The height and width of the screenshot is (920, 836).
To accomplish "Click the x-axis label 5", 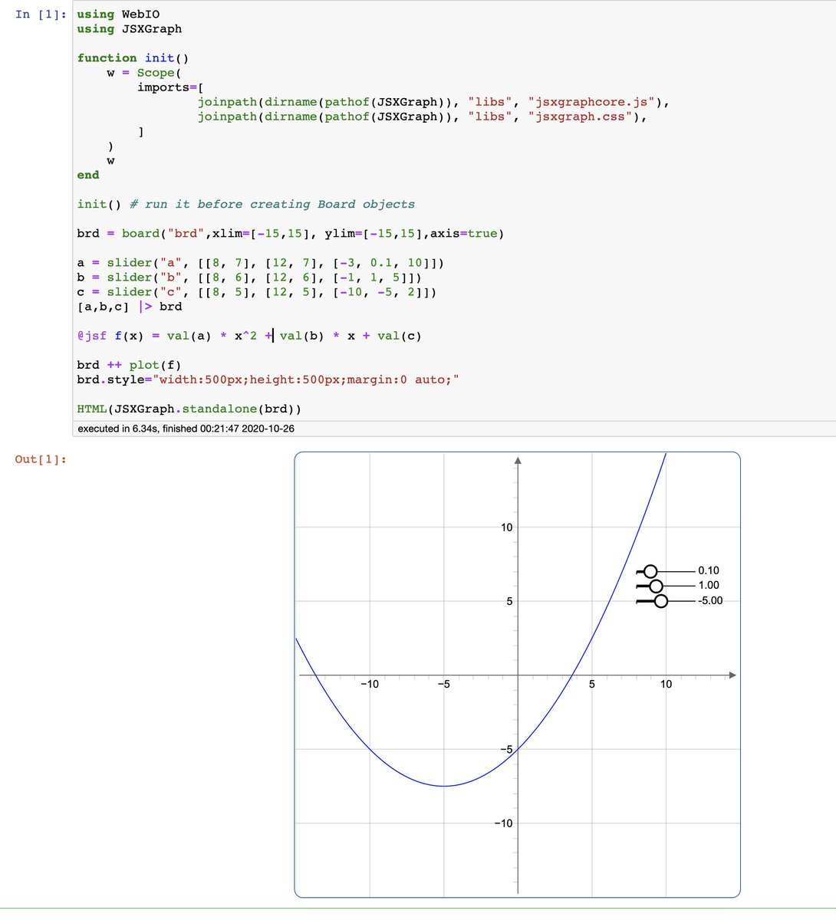I will click(592, 684).
